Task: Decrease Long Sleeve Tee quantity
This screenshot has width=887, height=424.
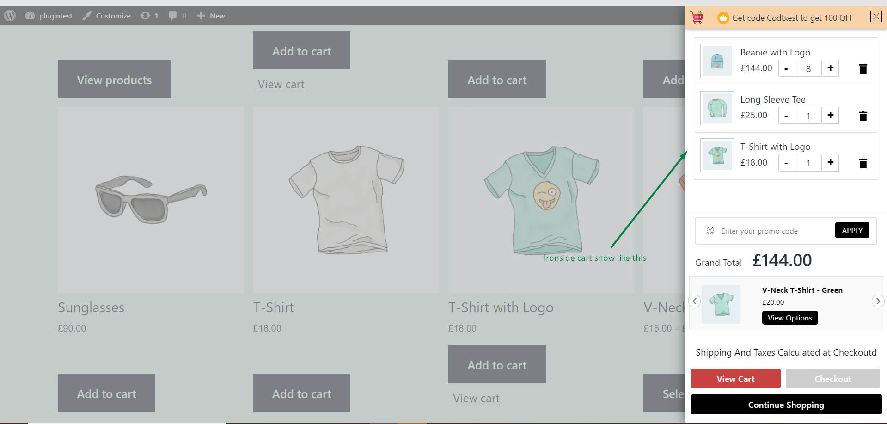Action: (x=786, y=116)
